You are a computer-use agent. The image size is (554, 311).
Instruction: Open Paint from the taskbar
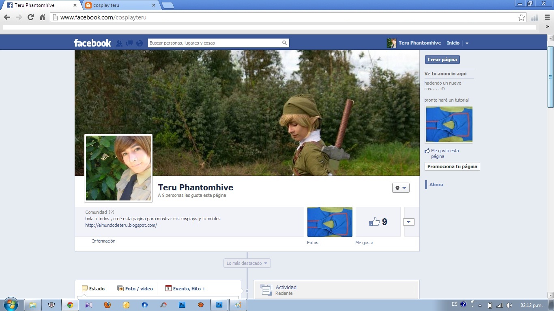(238, 305)
